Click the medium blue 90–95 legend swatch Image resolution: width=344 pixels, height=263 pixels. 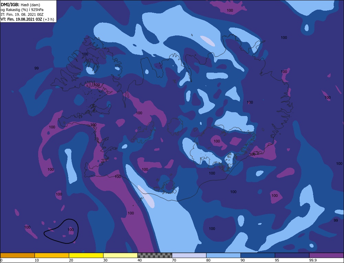tap(258, 255)
